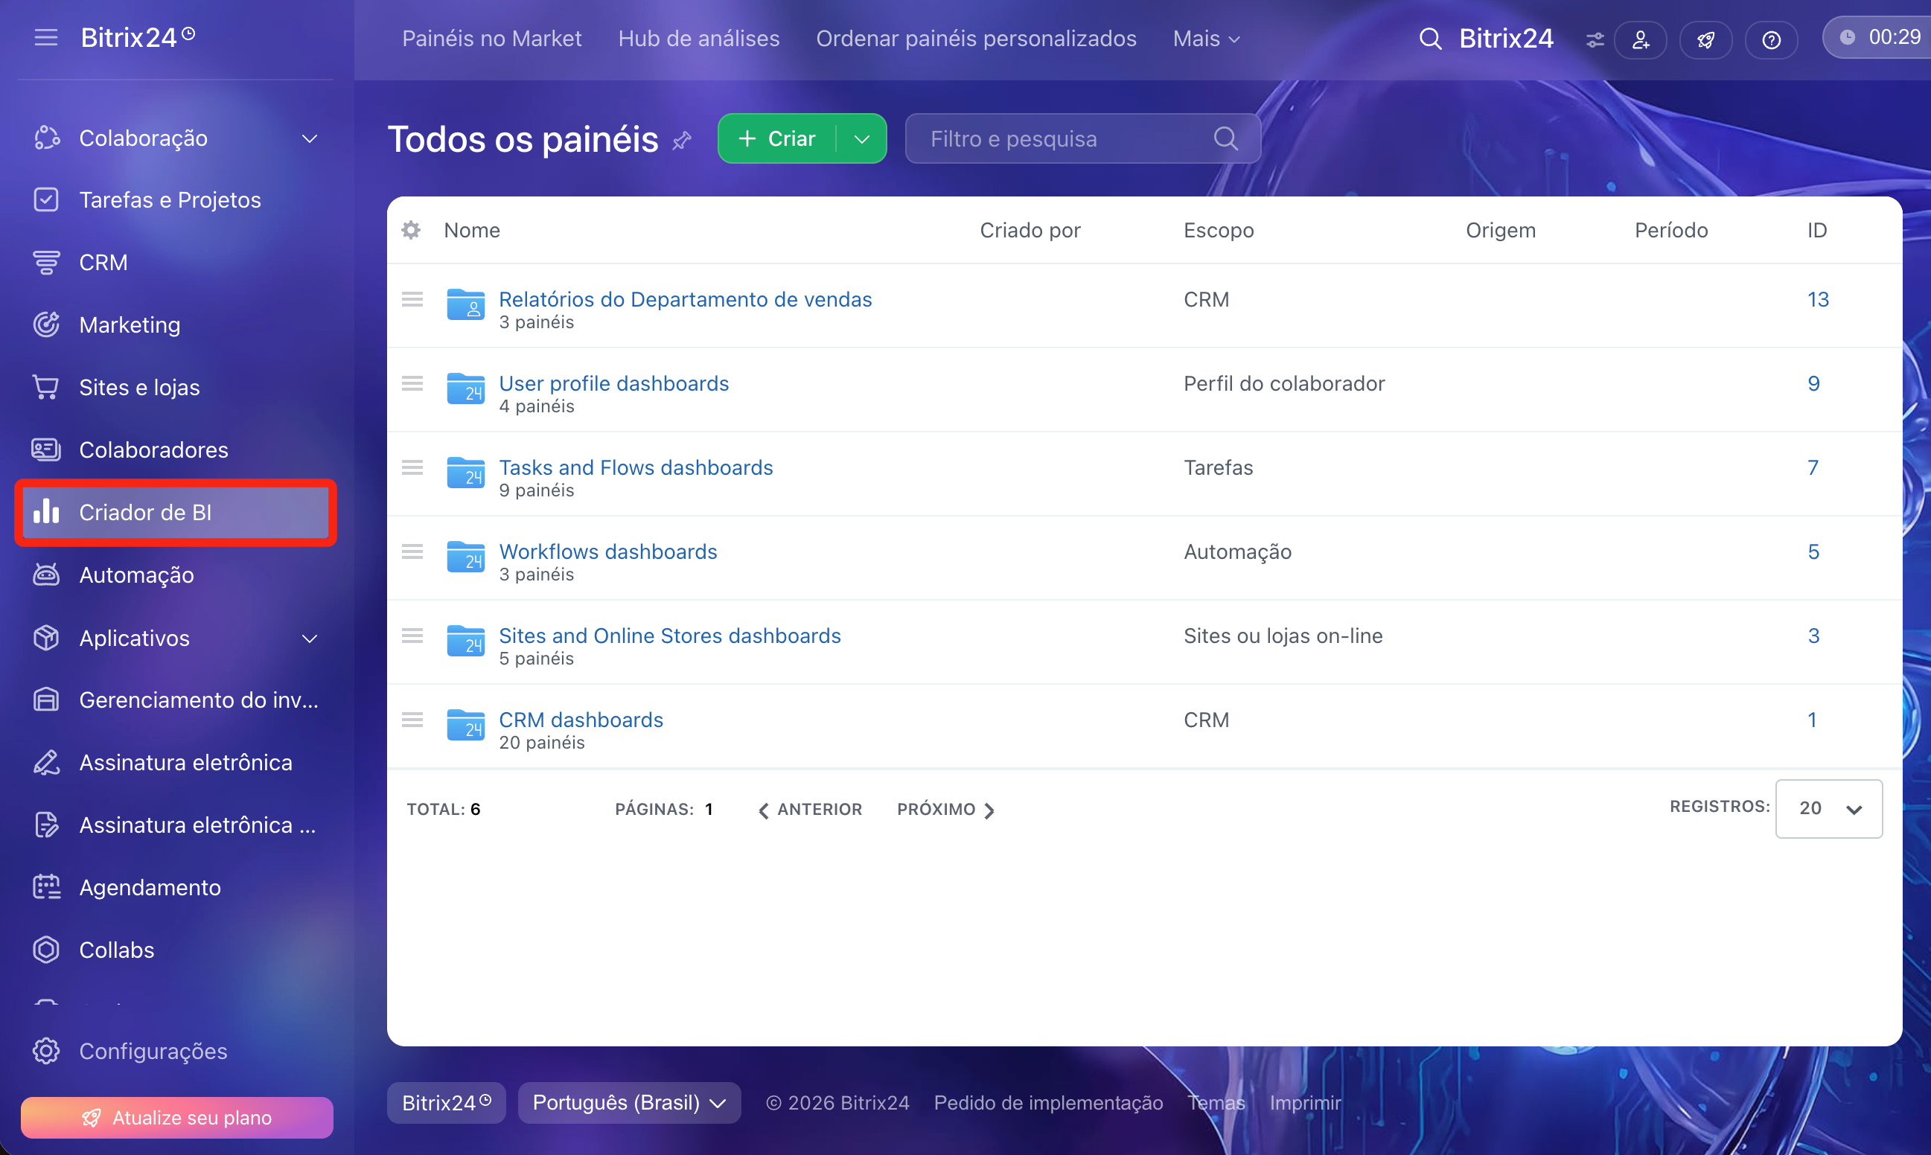Sort by the Nome column header
The height and width of the screenshot is (1155, 1931).
[472, 231]
